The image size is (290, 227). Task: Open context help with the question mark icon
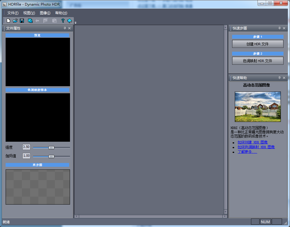point(62,20)
